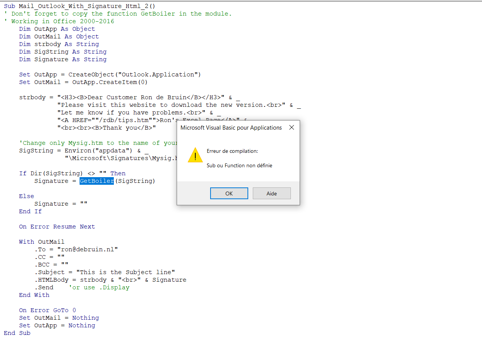Viewport: 482px width, 341px height.
Task: Click the "Change only Mysig.htm" comment line
Action: [98, 143]
